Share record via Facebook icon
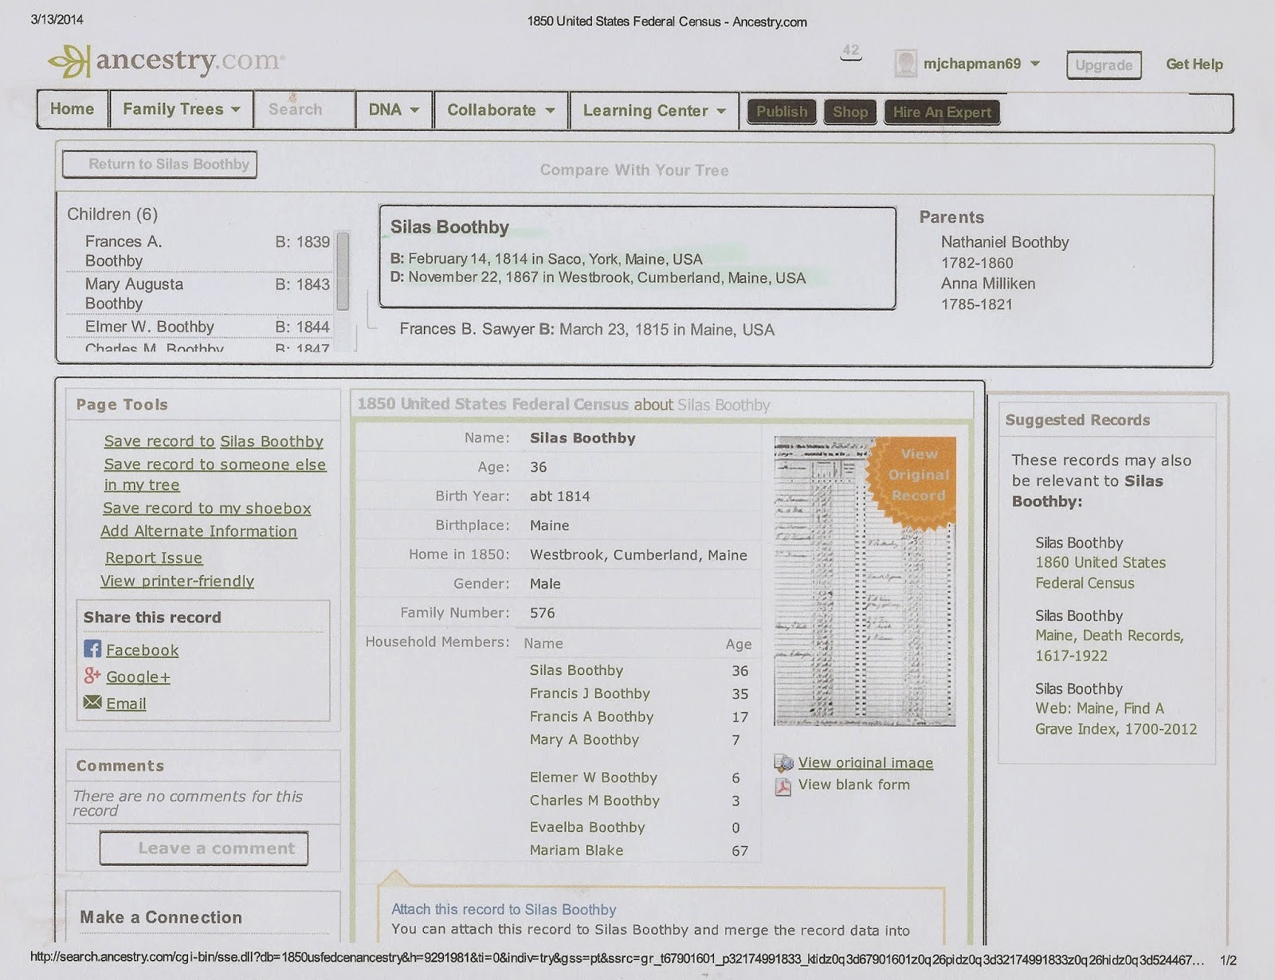 pyautogui.click(x=92, y=649)
